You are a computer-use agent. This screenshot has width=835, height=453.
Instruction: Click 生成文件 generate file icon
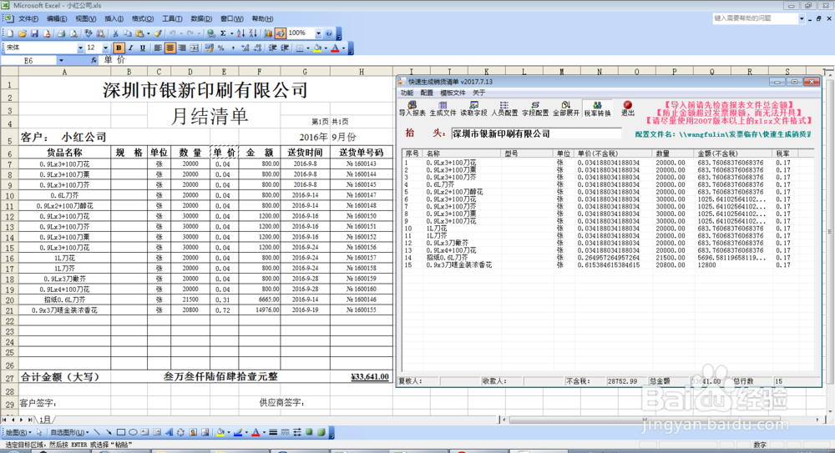(x=443, y=109)
